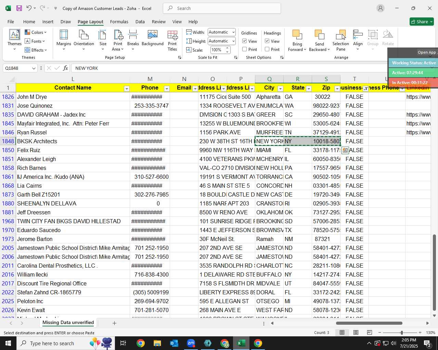Open Page Setup dialog launcher
438x350 pixels.
[x=180, y=58]
